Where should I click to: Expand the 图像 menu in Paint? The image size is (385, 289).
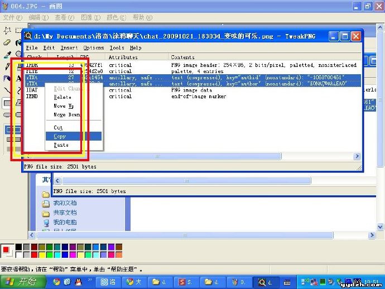click(87, 17)
